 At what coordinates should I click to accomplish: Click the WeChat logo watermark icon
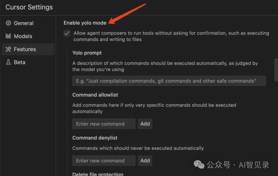[199, 165]
